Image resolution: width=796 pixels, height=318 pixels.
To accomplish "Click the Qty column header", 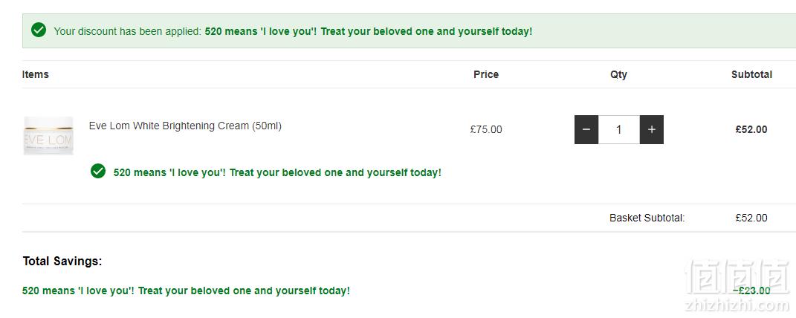I will 619,74.
